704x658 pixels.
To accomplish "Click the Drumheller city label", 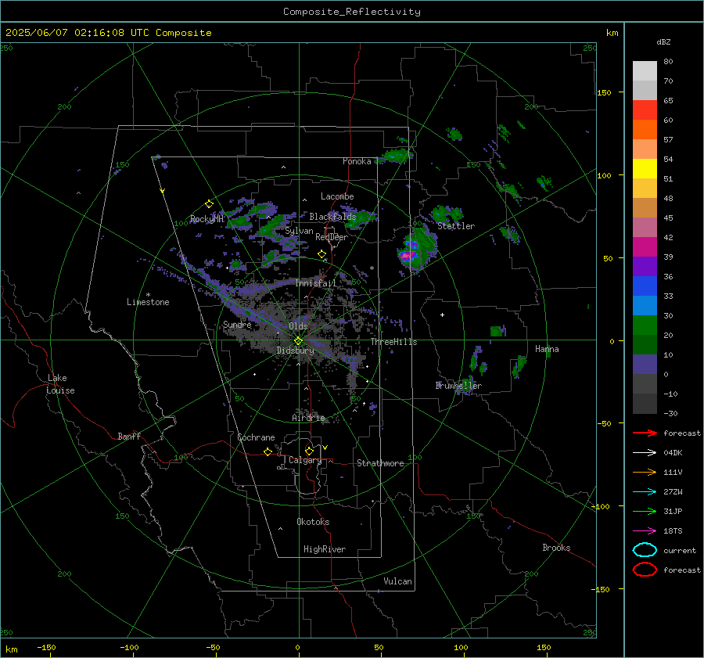I will 458,386.
